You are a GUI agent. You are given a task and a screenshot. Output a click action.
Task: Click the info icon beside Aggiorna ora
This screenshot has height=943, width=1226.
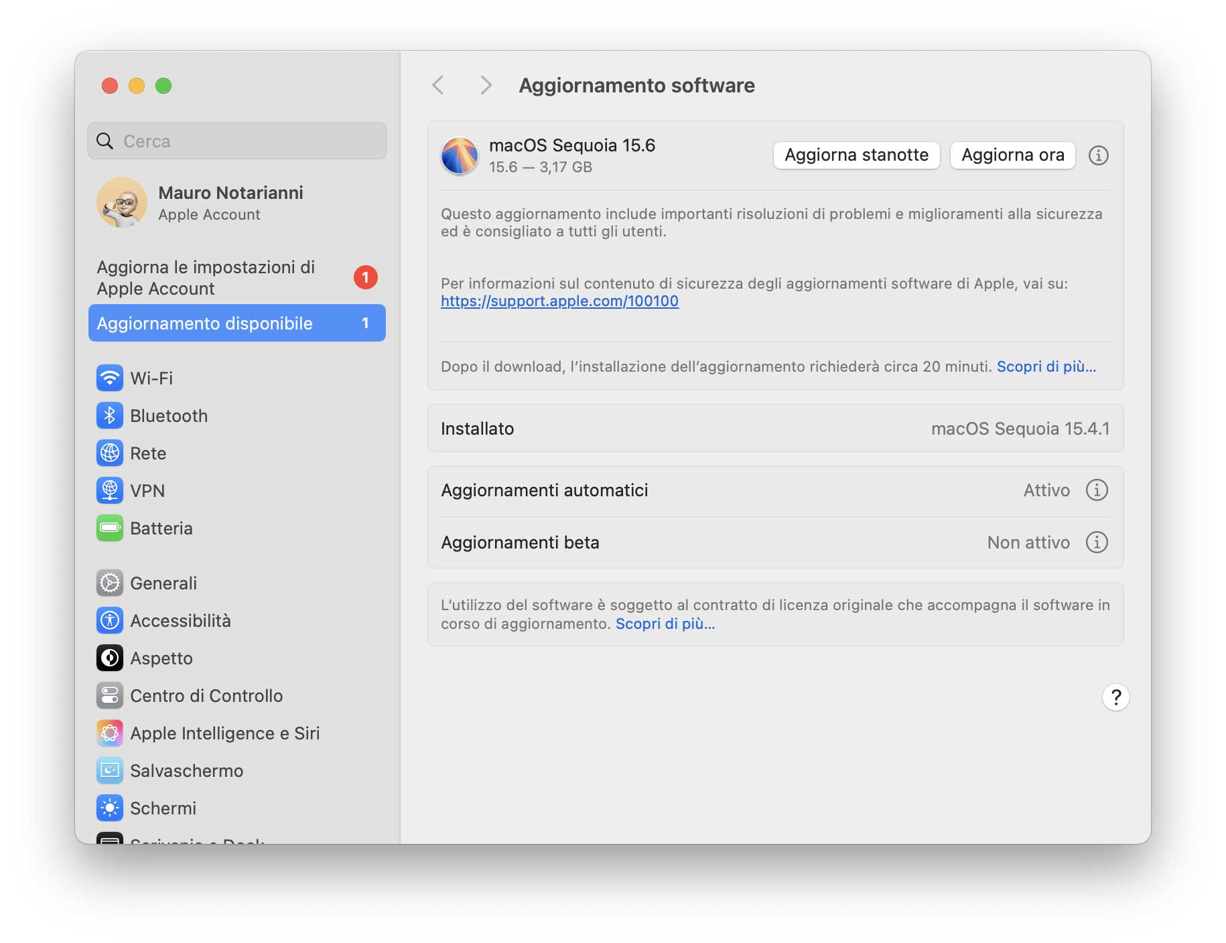pyautogui.click(x=1098, y=155)
